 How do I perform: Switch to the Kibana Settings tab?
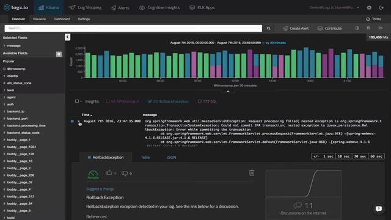point(84,19)
